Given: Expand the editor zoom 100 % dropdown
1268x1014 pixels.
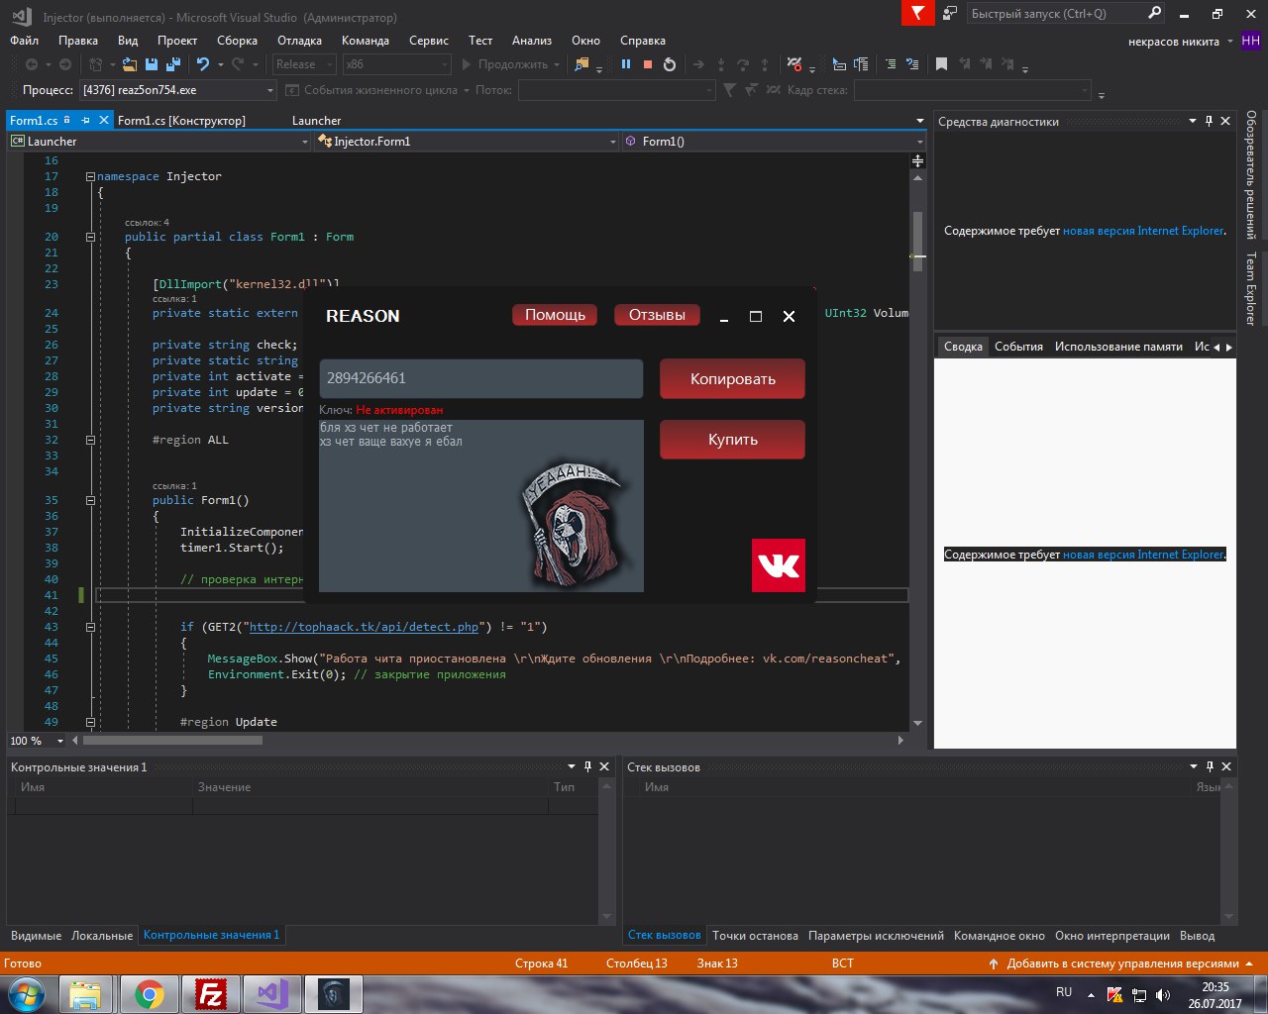Looking at the screenshot, I should [x=60, y=741].
